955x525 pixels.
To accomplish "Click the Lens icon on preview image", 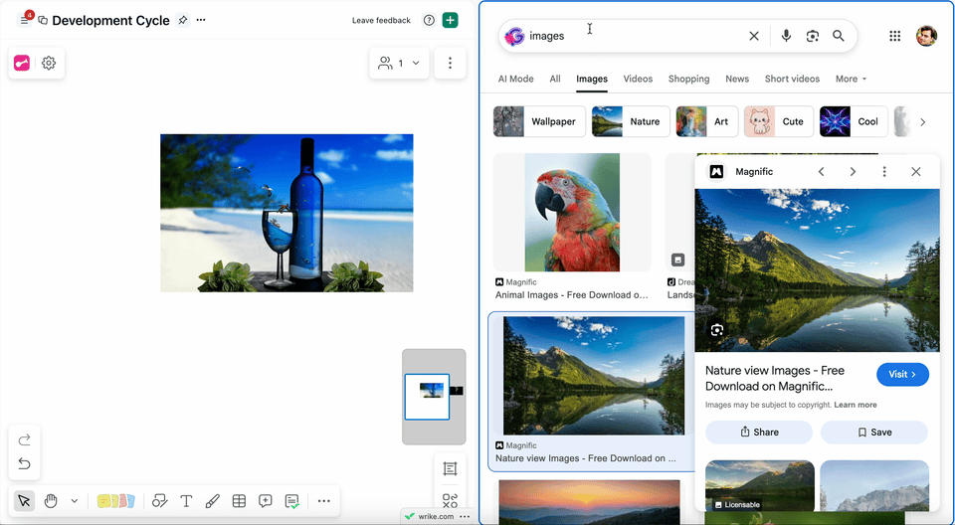I will (x=717, y=330).
